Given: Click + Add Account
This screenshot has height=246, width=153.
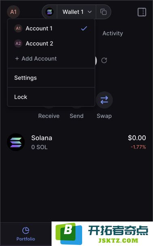Looking at the screenshot, I should click(36, 59).
